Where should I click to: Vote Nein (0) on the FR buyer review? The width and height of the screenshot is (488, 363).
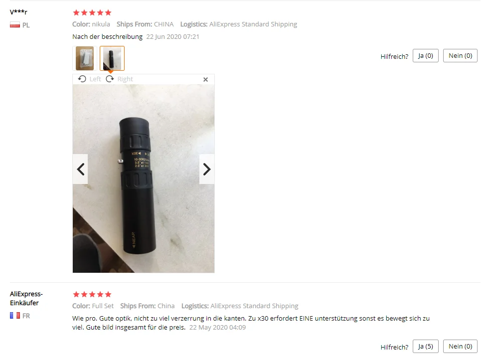460,347
